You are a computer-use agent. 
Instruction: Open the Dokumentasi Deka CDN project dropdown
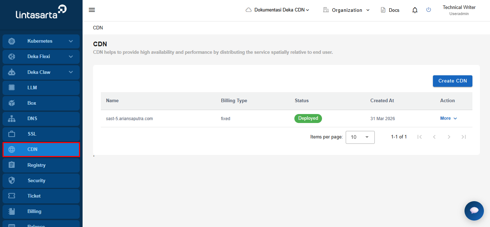[277, 10]
